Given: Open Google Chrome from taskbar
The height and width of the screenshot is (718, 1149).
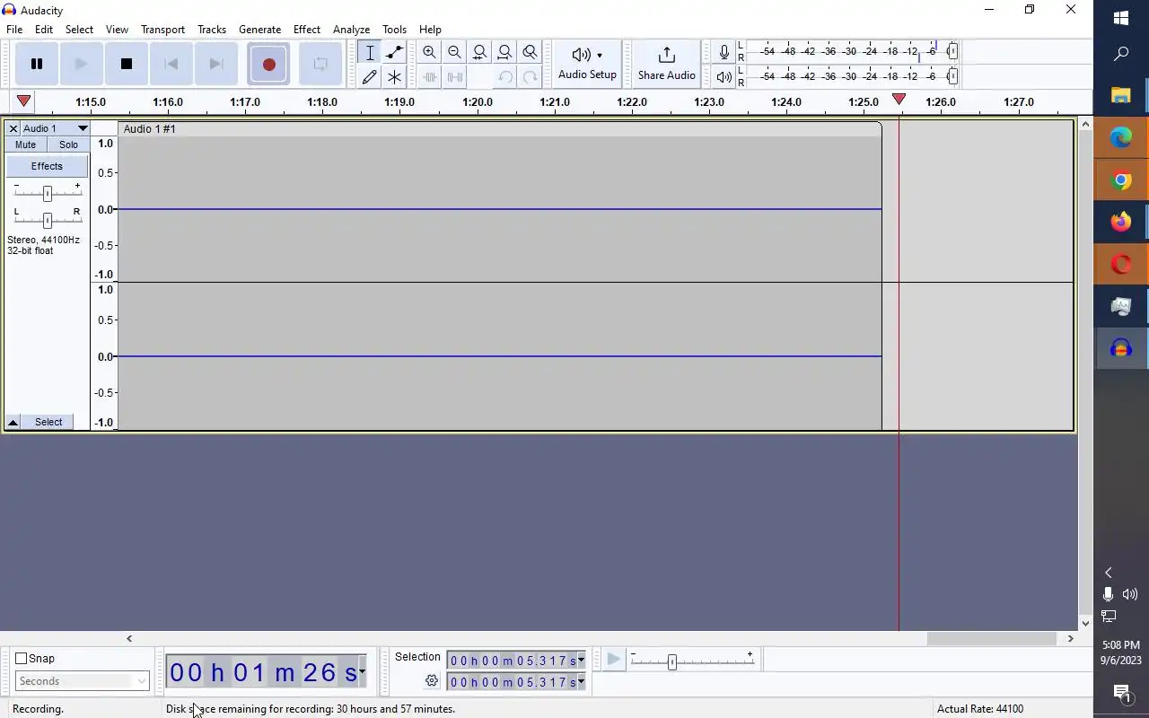Looking at the screenshot, I should 1120,180.
